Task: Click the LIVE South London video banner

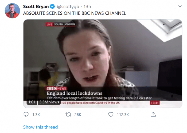Action: 60,24
